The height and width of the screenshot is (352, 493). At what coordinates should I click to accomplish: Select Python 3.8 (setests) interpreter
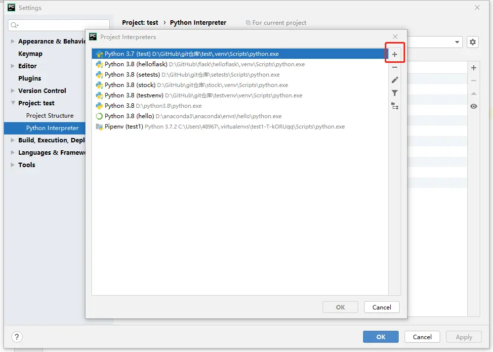(x=240, y=75)
